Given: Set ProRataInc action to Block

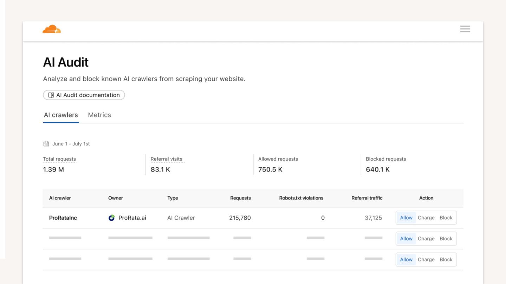Looking at the screenshot, I should click(x=446, y=218).
